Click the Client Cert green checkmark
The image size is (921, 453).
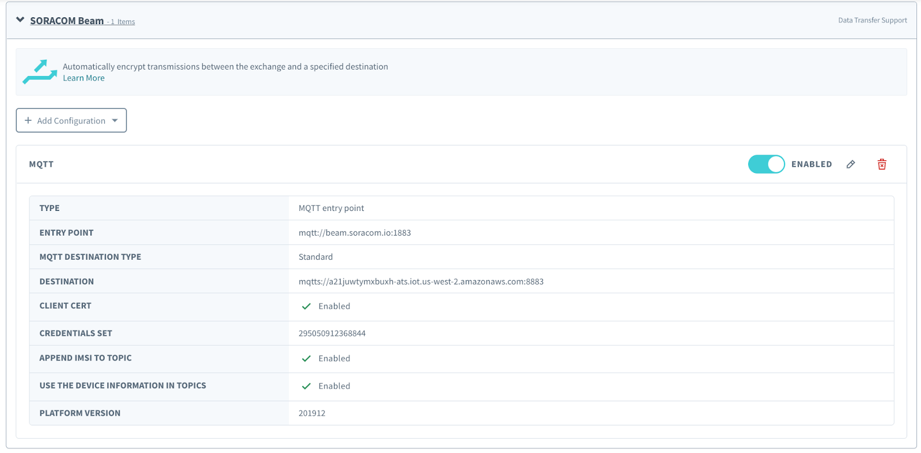[306, 306]
